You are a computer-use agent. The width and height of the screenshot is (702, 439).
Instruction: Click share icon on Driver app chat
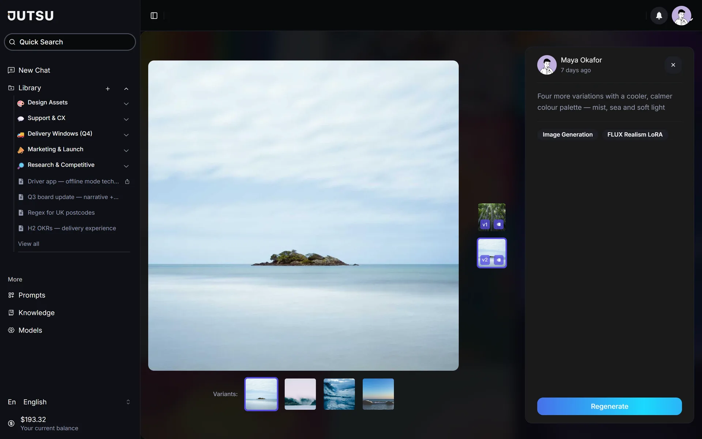pos(127,181)
